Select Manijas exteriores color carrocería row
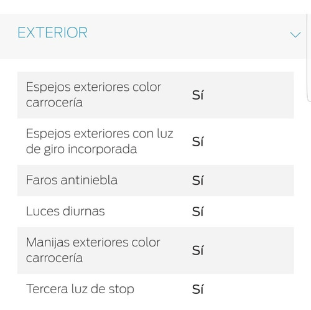This screenshot has height=310, width=311. (x=155, y=250)
